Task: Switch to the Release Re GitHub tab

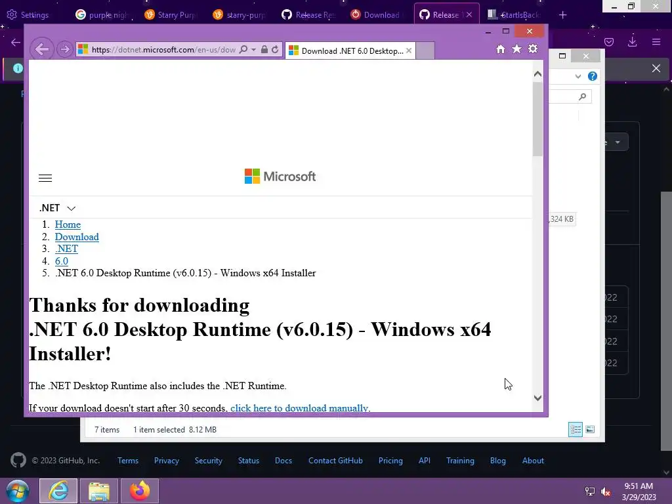Action: pyautogui.click(x=308, y=15)
